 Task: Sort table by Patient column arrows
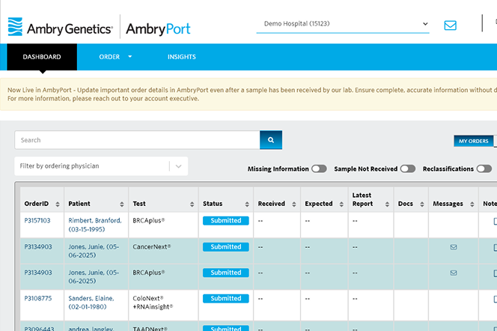coord(122,204)
